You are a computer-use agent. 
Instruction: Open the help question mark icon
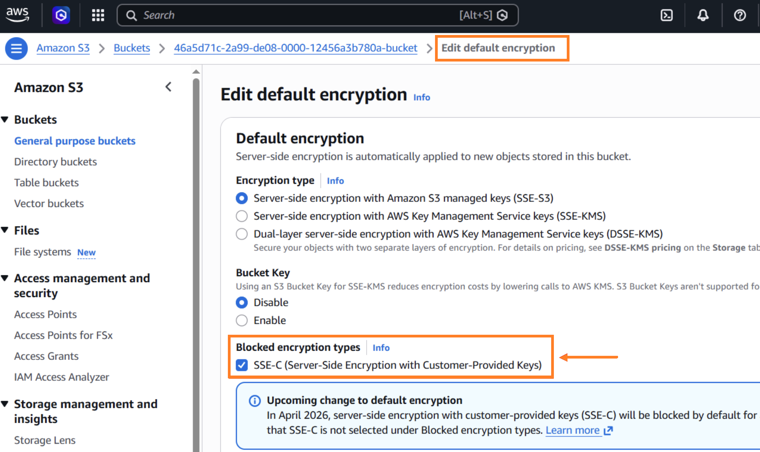coord(740,15)
